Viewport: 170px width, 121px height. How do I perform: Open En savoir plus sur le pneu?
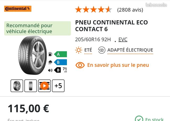pyautogui.click(x=118, y=65)
